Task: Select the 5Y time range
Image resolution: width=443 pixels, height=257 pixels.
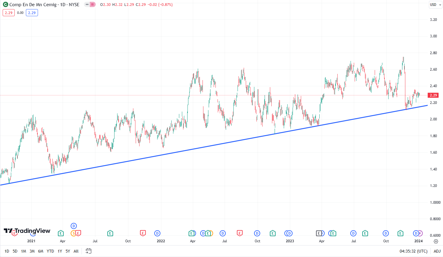Action: (68, 251)
